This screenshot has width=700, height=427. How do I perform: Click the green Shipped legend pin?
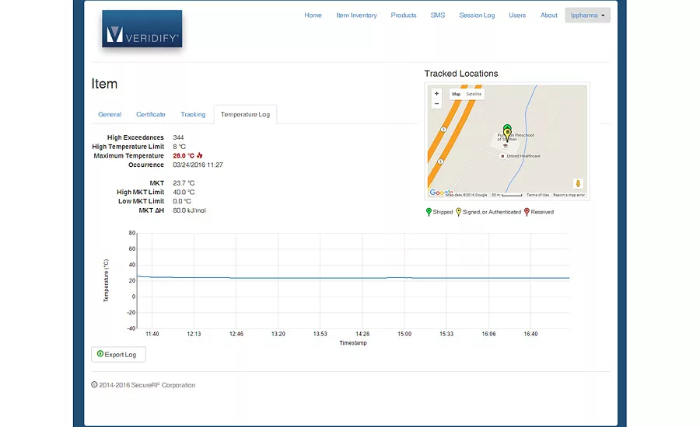pyautogui.click(x=429, y=212)
